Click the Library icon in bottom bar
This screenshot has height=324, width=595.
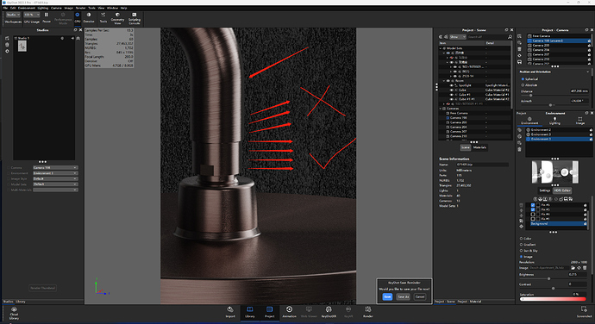pos(250,312)
